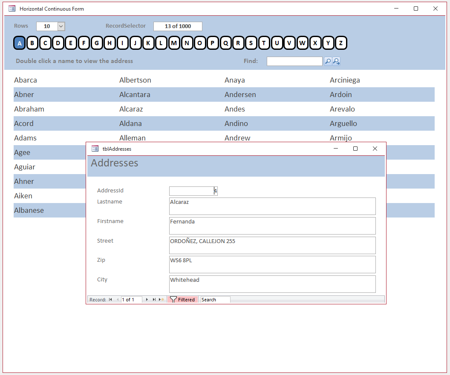450x375 pixels.
Task: Click into the Find text box
Action: 294,61
